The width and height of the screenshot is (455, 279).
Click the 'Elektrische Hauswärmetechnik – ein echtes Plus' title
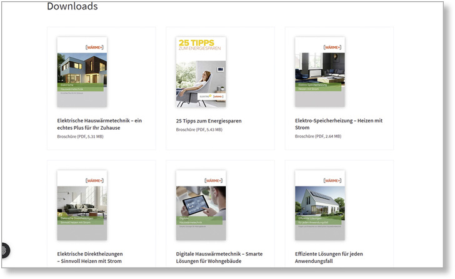click(99, 124)
